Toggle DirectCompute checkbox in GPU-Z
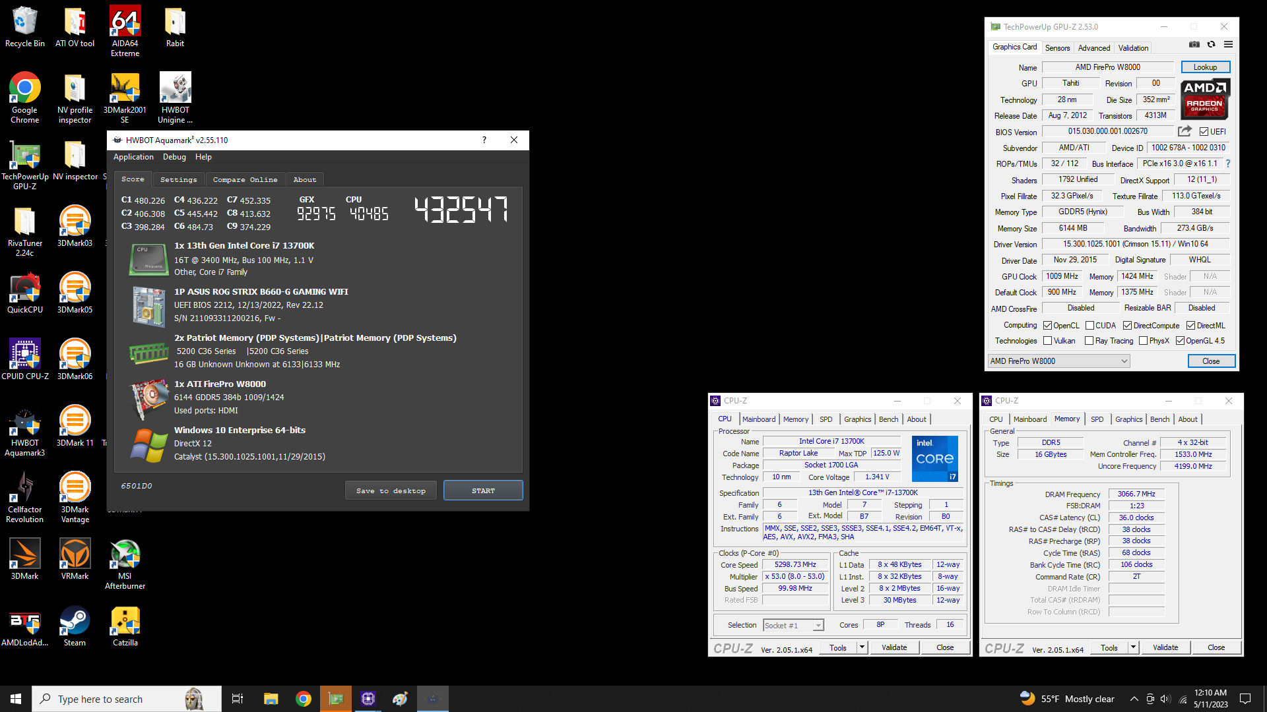The height and width of the screenshot is (712, 1267). pos(1128,326)
